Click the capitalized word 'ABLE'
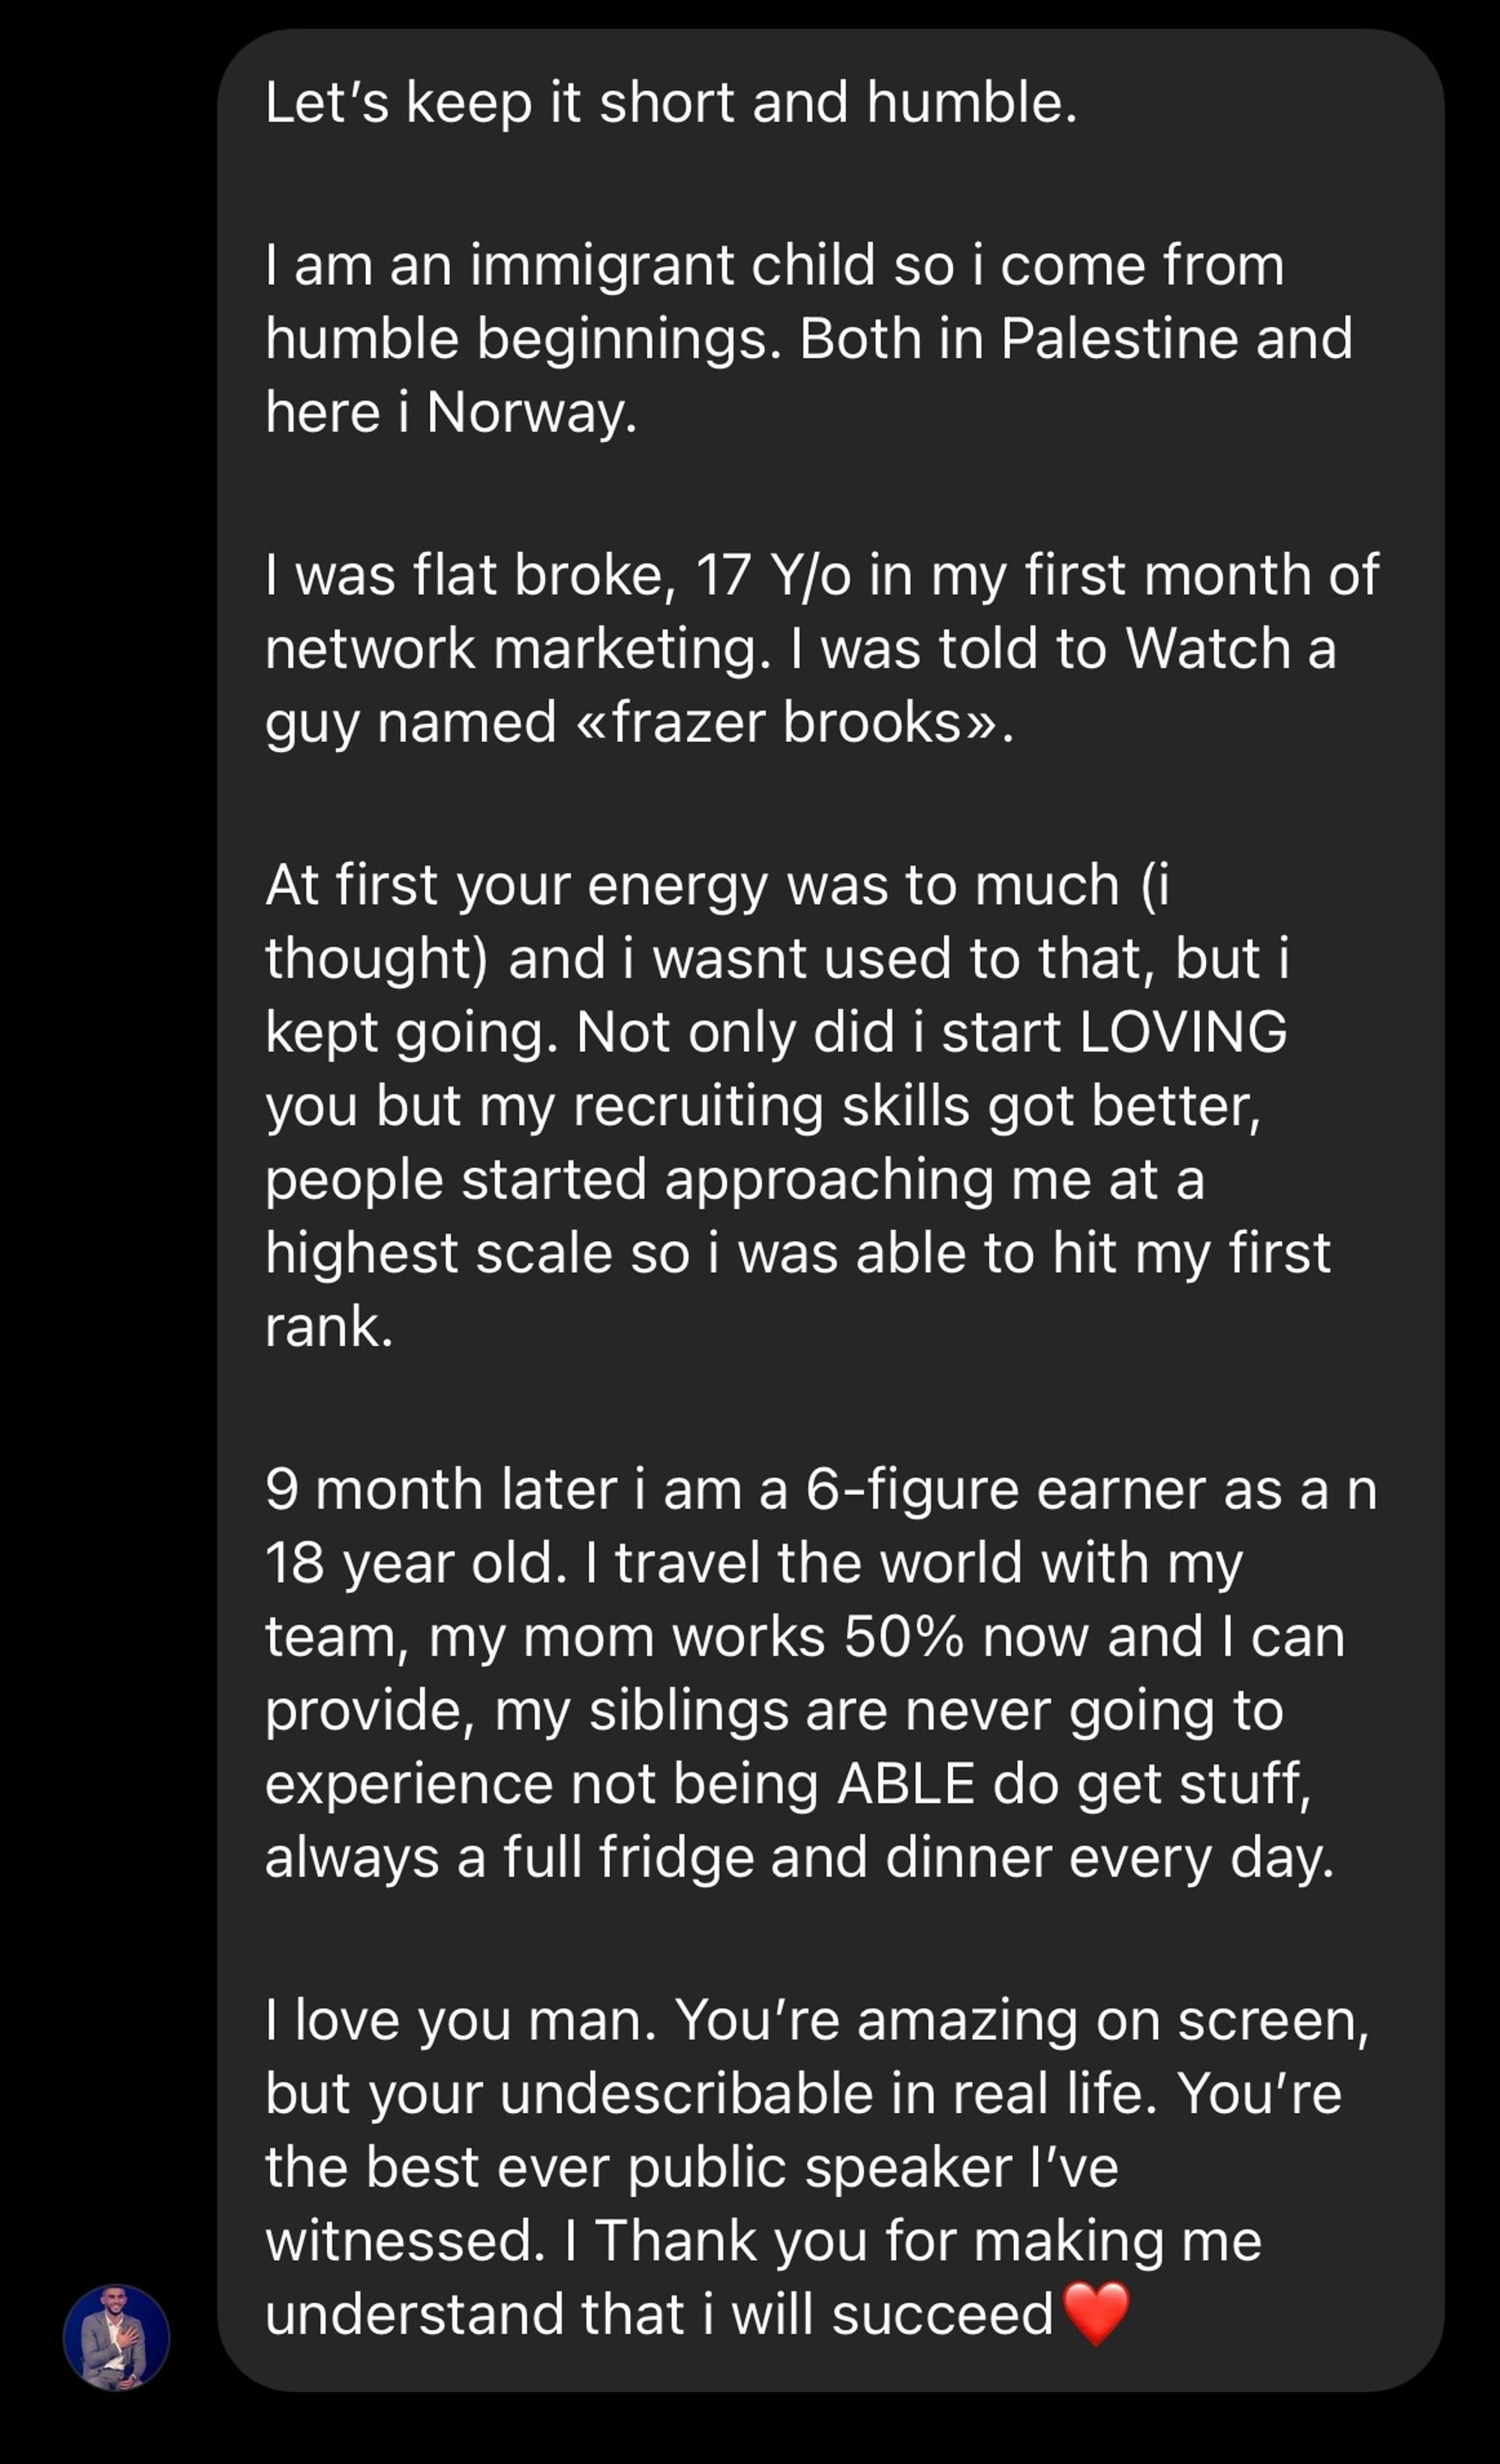1500x2464 pixels. click(907, 1785)
